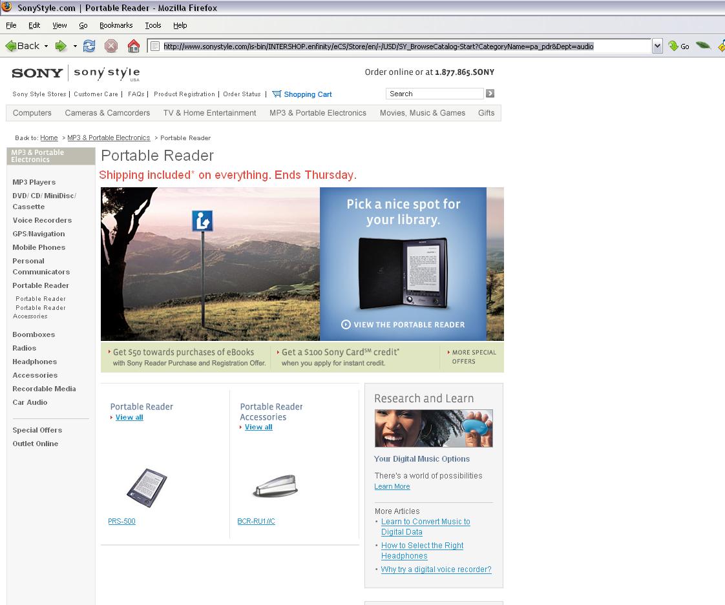Click View The Portable Reader banner button
Screen dimensions: 725x605
pyautogui.click(x=403, y=325)
